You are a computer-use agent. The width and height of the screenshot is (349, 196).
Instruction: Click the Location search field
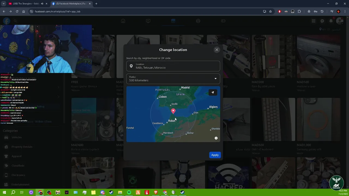point(173,66)
